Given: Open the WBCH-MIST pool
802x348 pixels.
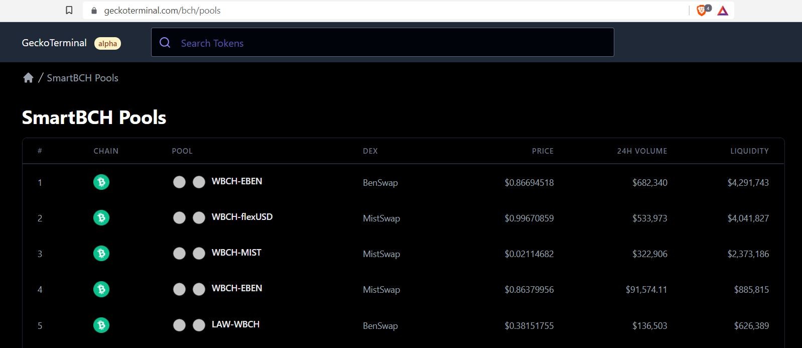Looking at the screenshot, I should click(236, 253).
